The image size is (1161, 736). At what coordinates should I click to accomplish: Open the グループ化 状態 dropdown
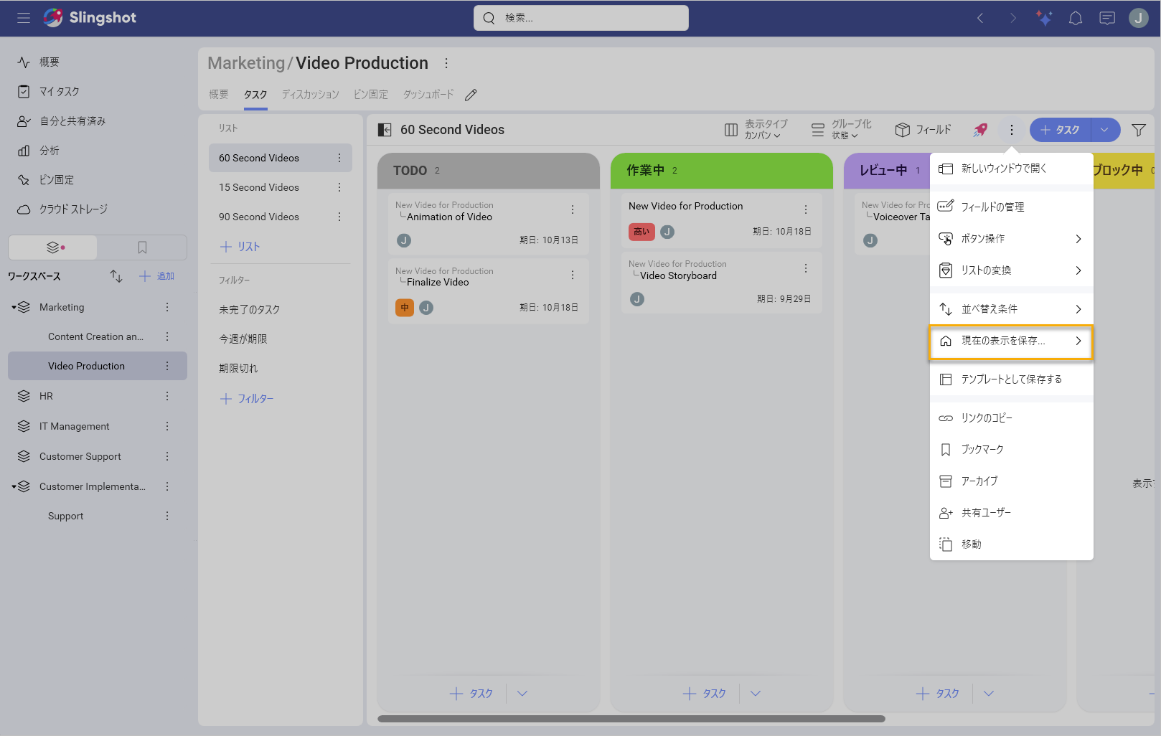(842, 130)
